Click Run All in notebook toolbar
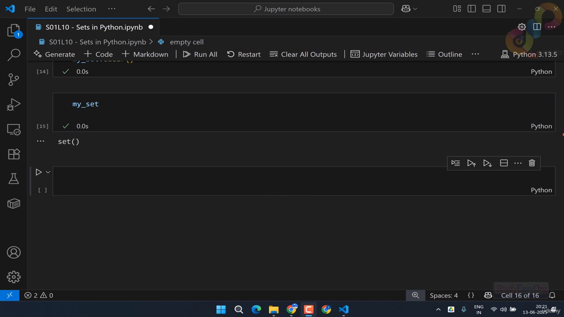Image resolution: width=564 pixels, height=317 pixels. point(200,54)
